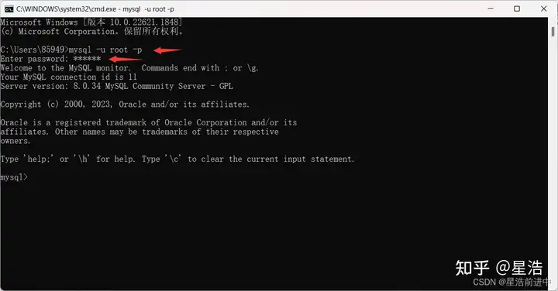
Task: Click the vertical scrollbar thumb
Action: pyautogui.click(x=553, y=32)
